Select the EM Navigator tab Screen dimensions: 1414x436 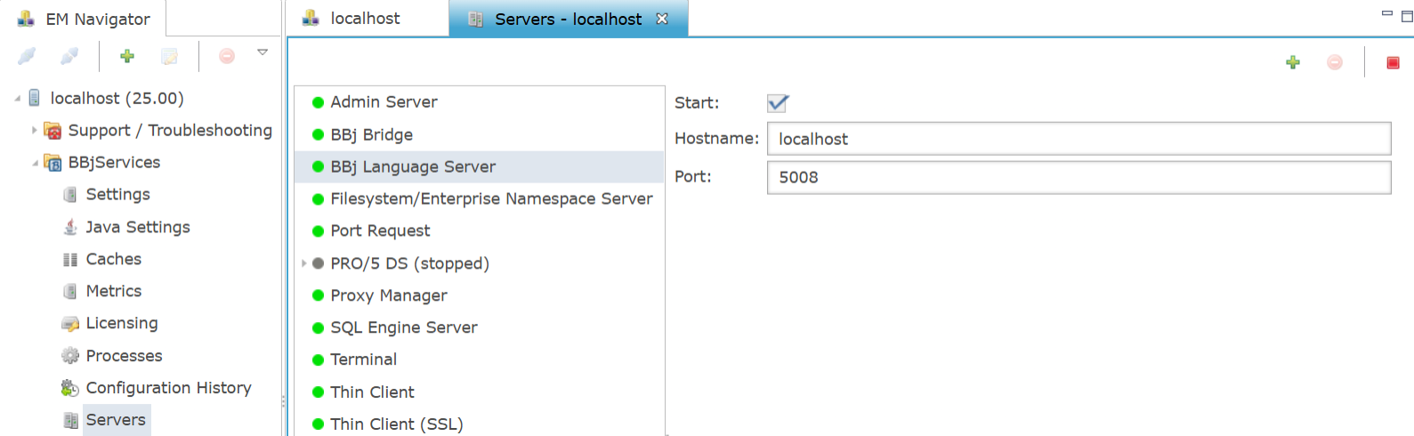[85, 19]
